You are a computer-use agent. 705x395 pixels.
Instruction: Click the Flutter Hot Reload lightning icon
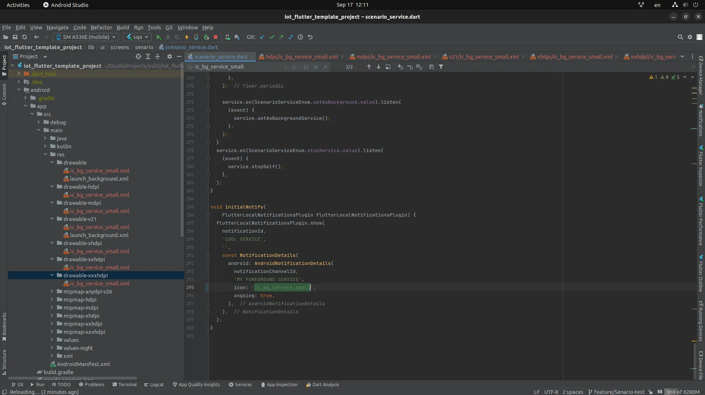tap(187, 37)
